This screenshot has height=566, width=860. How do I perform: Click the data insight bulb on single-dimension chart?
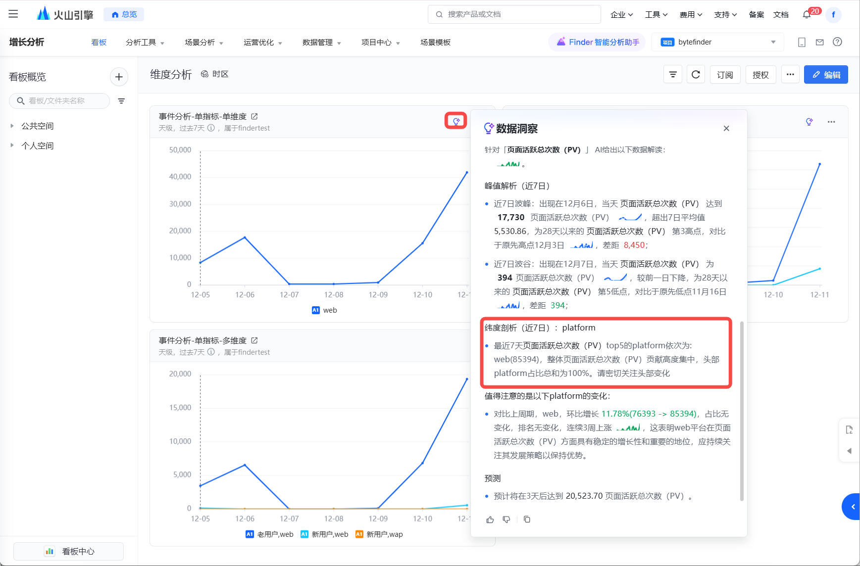click(456, 121)
